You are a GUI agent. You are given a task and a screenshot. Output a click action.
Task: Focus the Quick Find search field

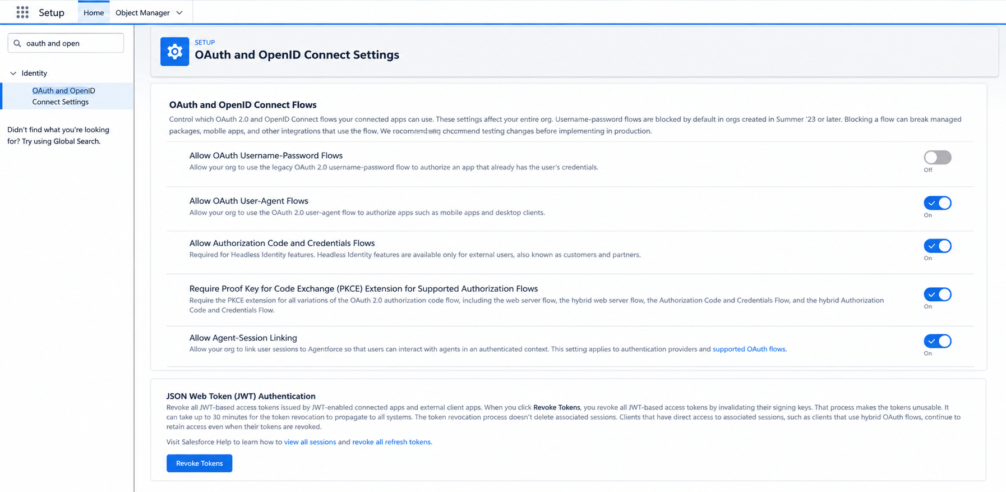coord(66,43)
